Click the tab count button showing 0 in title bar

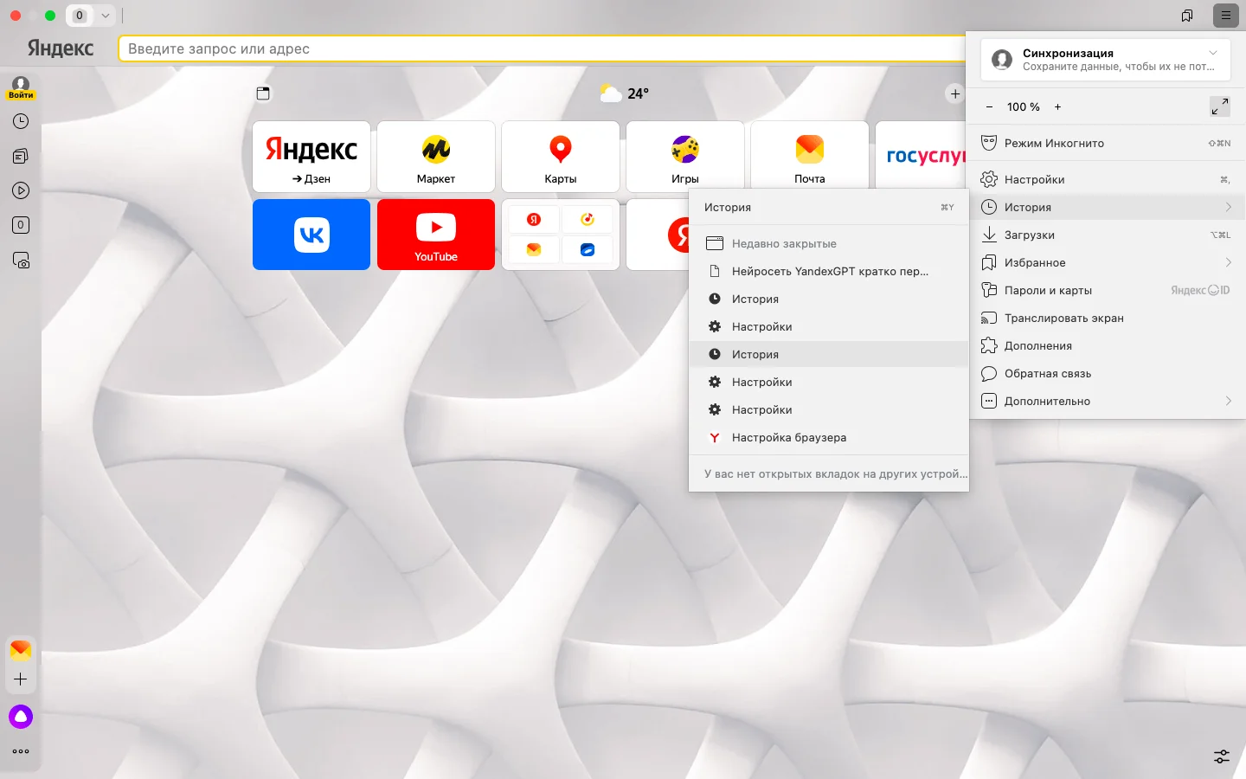(x=80, y=16)
